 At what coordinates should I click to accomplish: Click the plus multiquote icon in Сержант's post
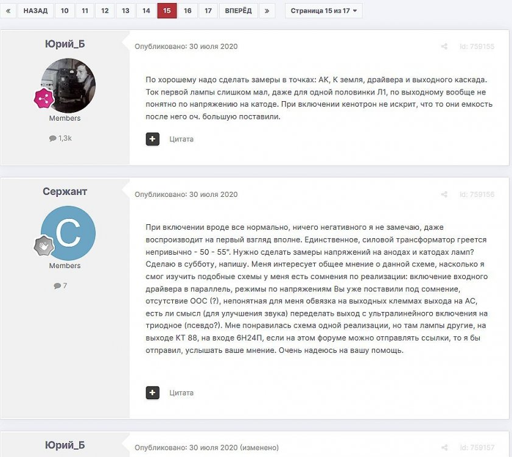tap(152, 392)
